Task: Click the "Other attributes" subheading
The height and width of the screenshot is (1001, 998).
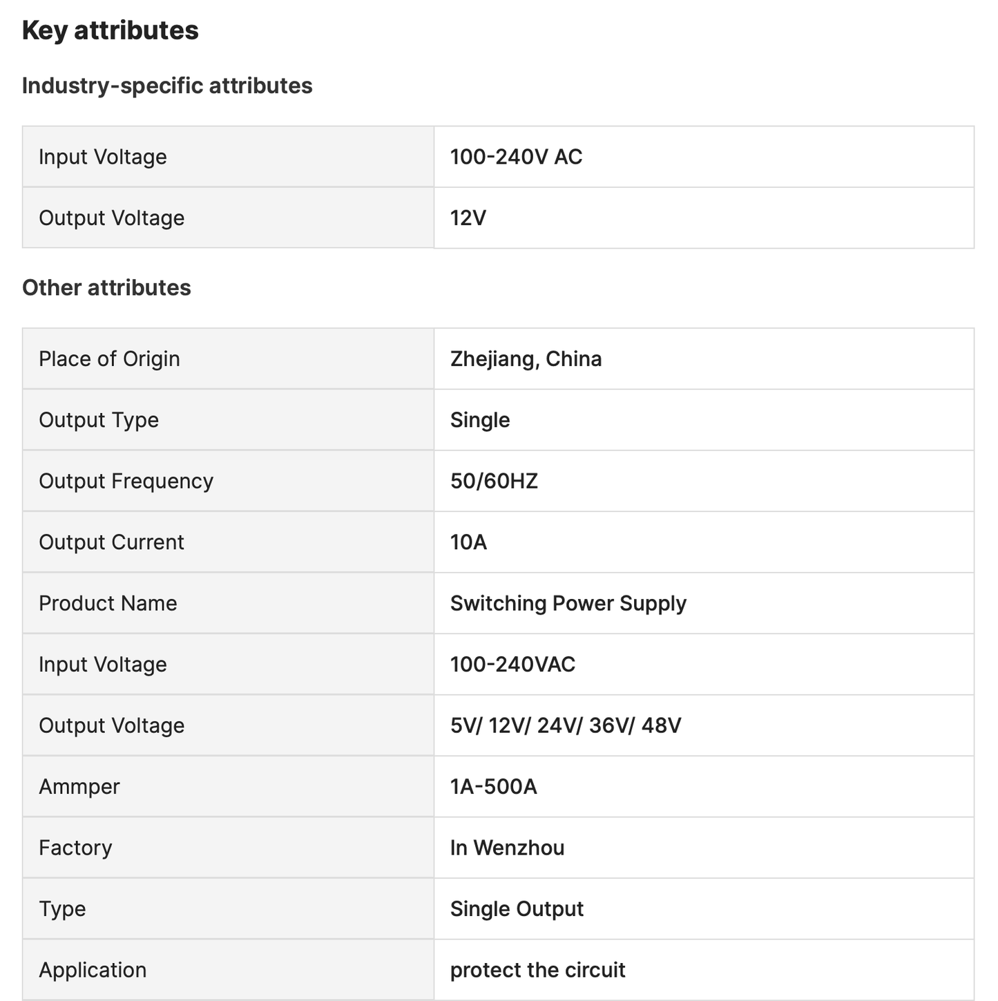Action: click(106, 287)
